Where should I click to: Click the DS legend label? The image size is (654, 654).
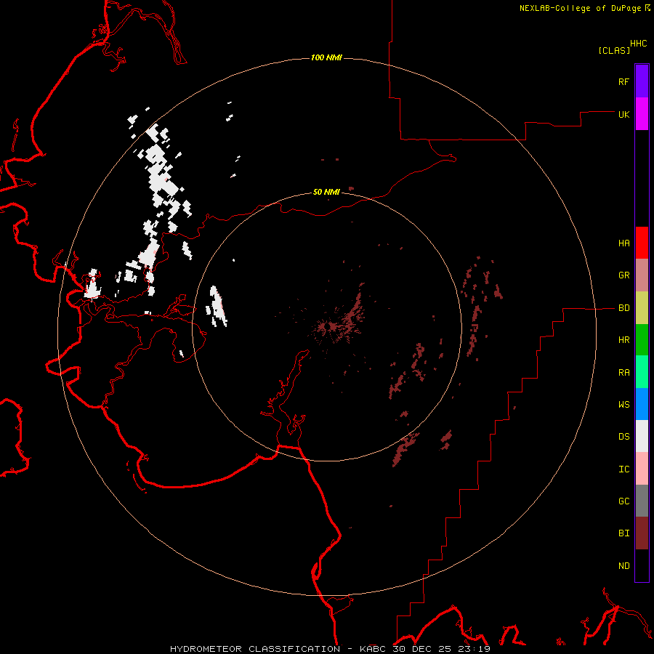(x=623, y=437)
